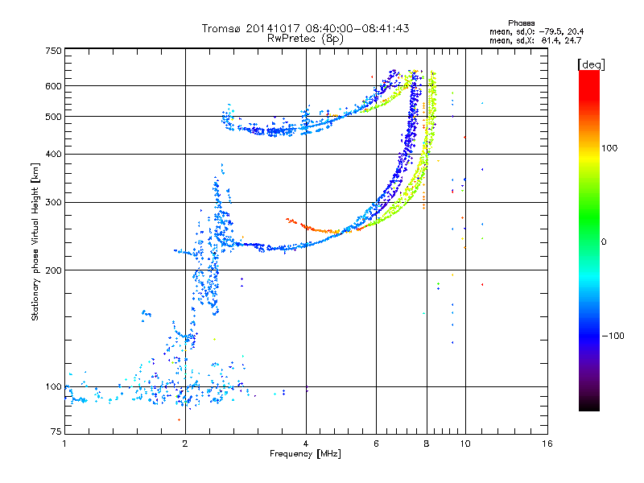Click the y-axis tick label '400'
This screenshot has height=483, width=644.
pos(53,154)
